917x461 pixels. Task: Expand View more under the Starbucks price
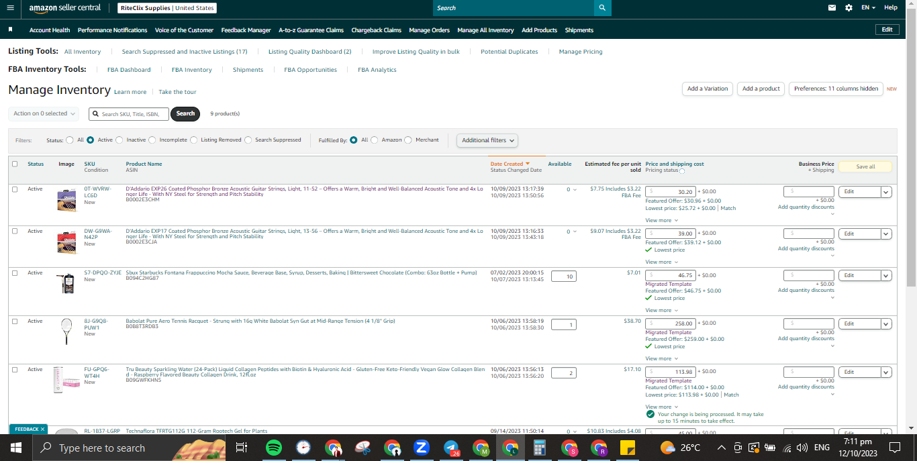pyautogui.click(x=661, y=310)
